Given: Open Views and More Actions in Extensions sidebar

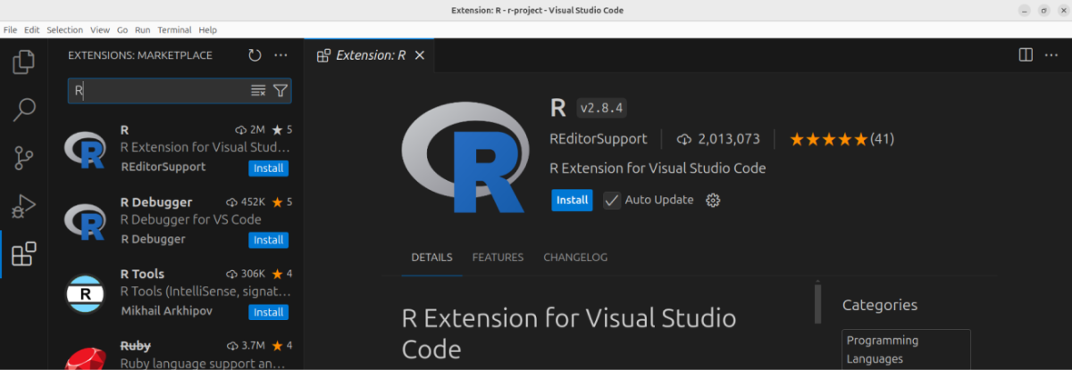Looking at the screenshot, I should (x=281, y=55).
